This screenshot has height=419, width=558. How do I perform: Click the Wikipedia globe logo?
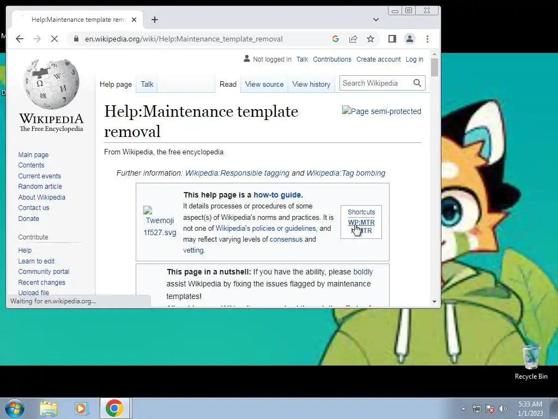pos(52,85)
